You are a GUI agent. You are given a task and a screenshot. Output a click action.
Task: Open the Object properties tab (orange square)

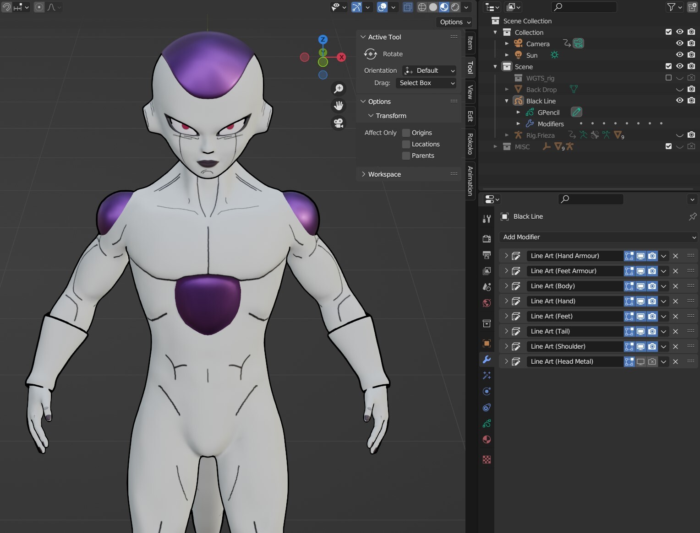(x=487, y=343)
